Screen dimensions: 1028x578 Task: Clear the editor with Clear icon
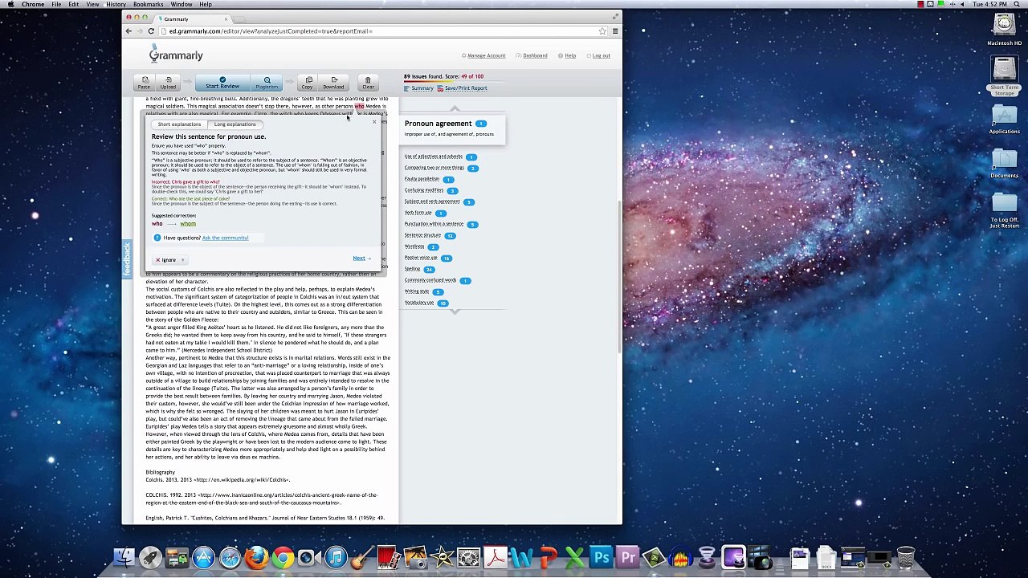tap(368, 83)
